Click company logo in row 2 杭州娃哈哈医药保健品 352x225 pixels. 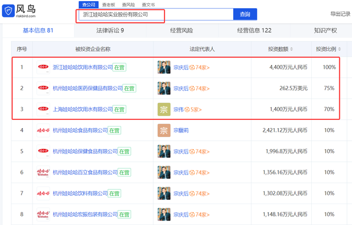(x=43, y=88)
